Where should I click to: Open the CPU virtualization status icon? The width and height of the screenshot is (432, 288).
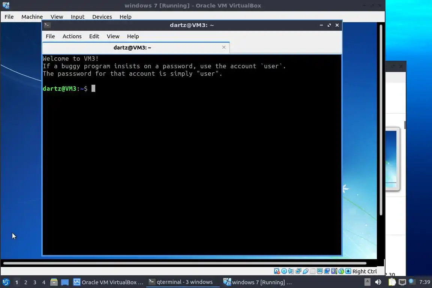tap(334, 271)
